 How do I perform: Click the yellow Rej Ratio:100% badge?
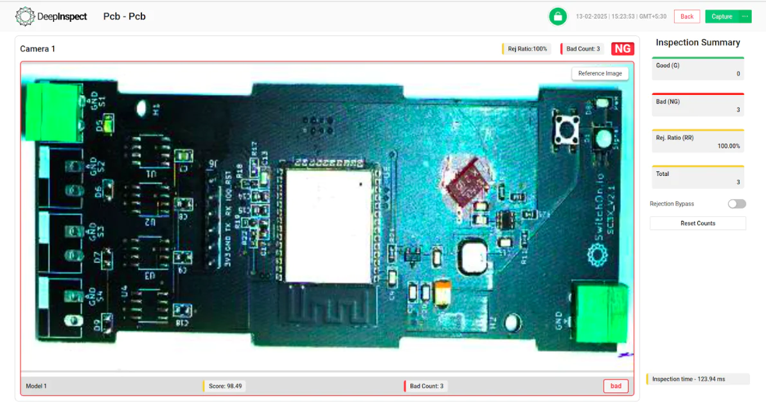pos(526,48)
